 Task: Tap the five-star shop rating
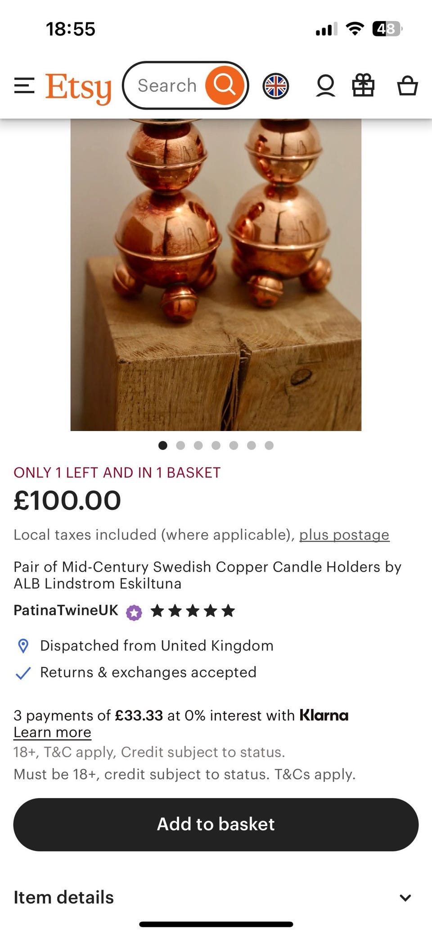[193, 611]
